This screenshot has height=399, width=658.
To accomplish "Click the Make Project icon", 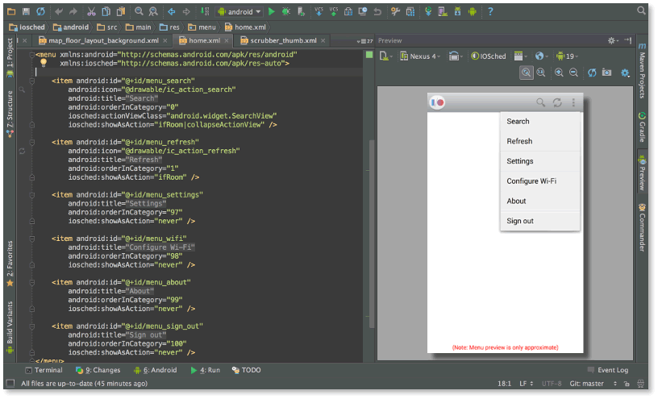I will click(x=205, y=12).
